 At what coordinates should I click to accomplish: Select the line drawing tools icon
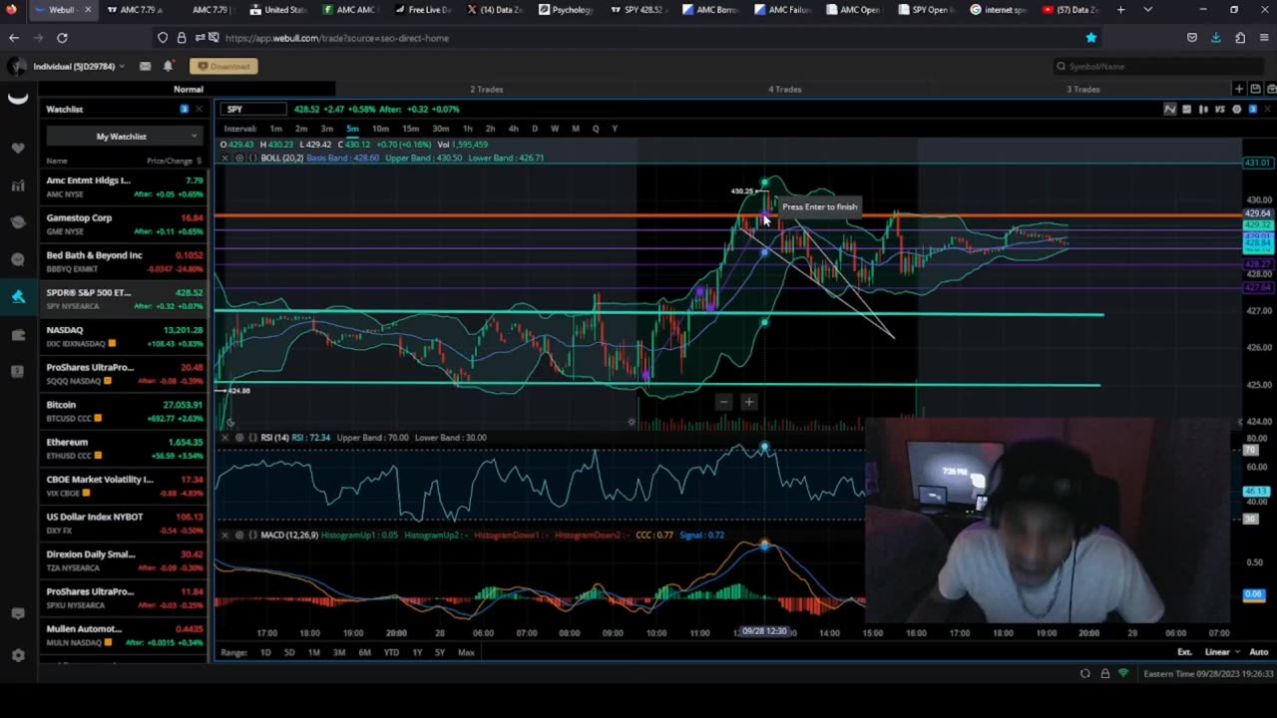pyautogui.click(x=1169, y=109)
